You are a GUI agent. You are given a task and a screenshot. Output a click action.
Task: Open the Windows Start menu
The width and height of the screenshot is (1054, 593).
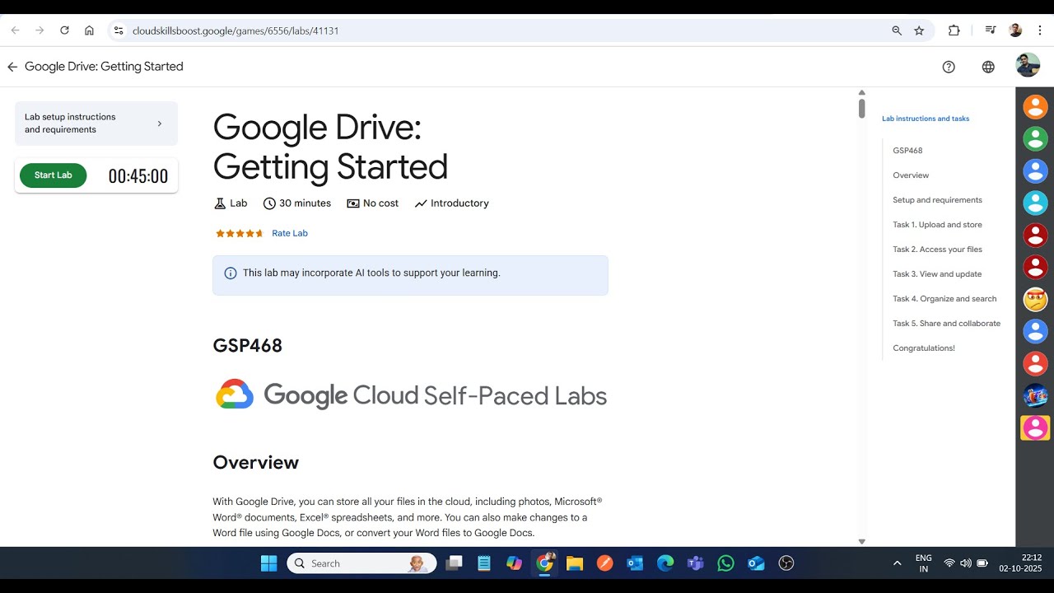(x=269, y=563)
